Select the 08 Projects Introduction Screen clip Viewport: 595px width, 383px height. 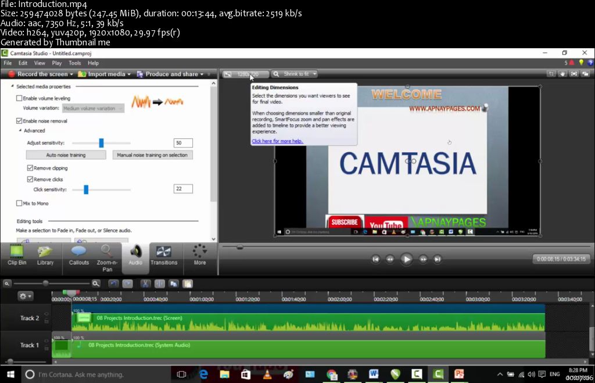coord(308,318)
